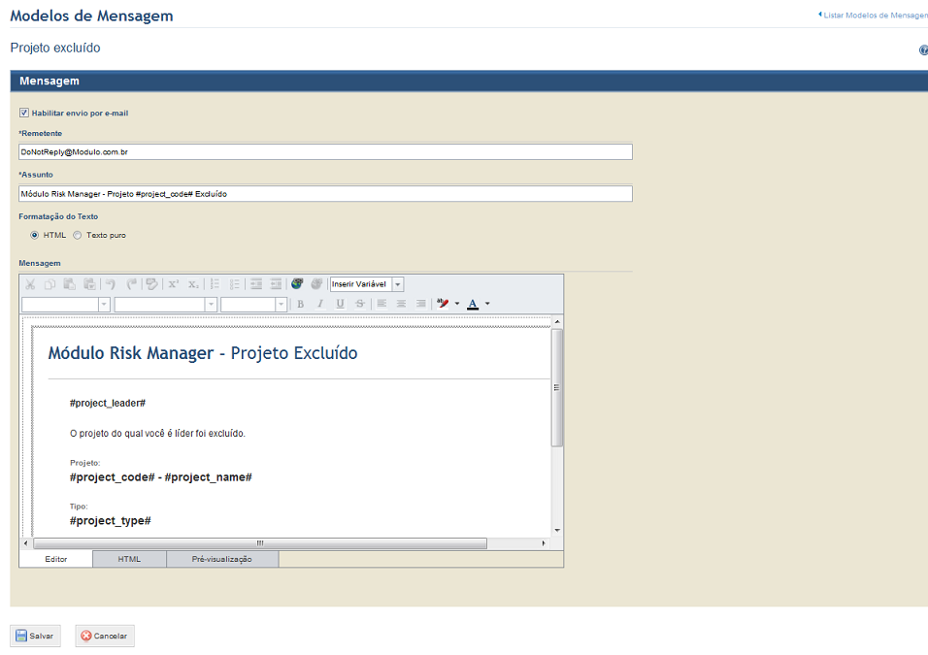Click the Redo arrow icon
This screenshot has width=928, height=655.
pos(131,284)
